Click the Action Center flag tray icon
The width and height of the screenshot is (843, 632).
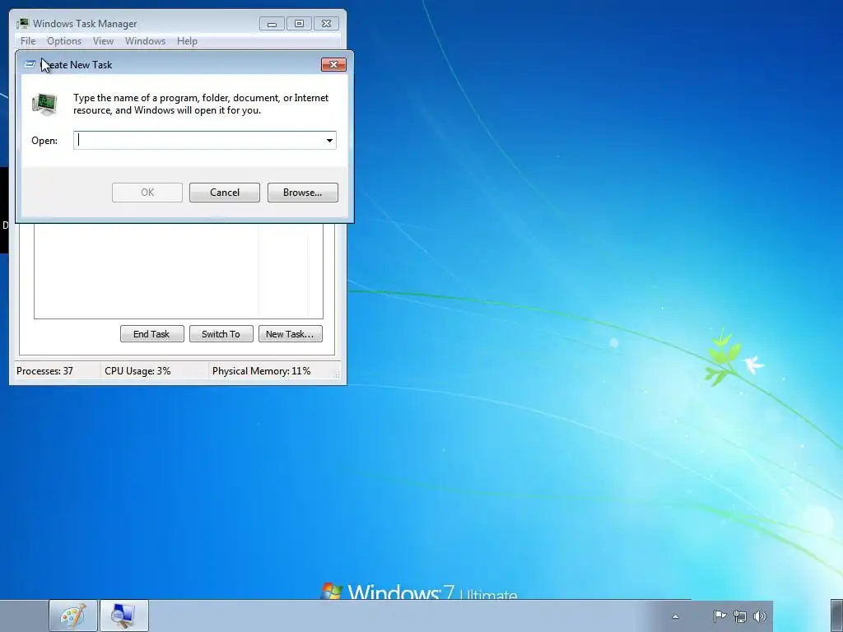click(x=720, y=616)
